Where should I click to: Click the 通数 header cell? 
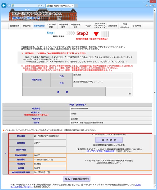[x=64, y=92]
